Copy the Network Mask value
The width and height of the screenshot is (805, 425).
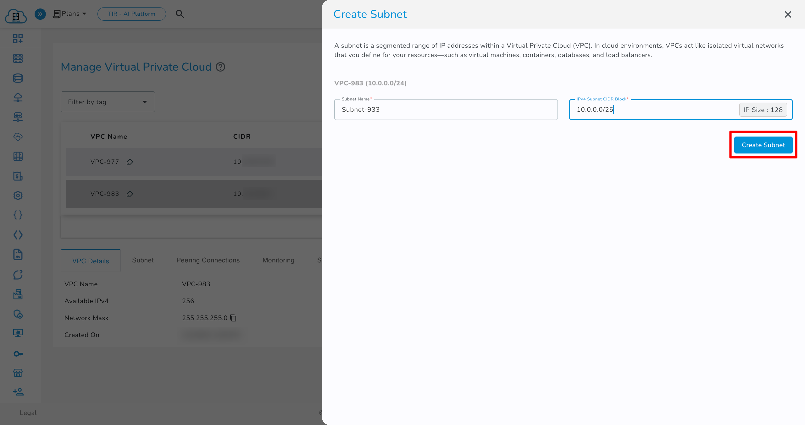click(x=233, y=318)
